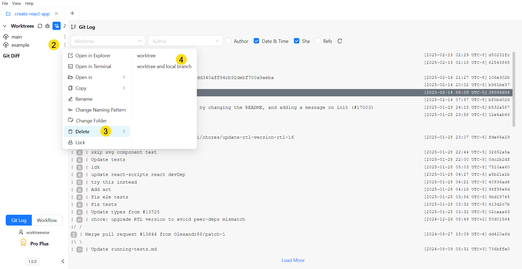Viewport: 522px width, 269px height.
Task: Choose worktree and local branch option
Action: click(164, 67)
